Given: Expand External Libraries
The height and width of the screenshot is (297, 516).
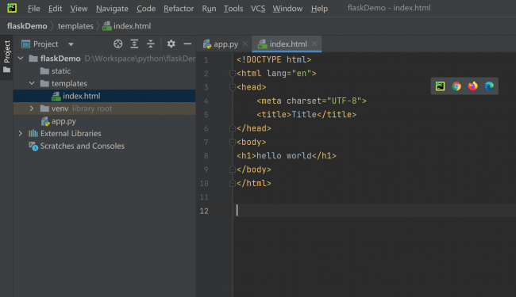Looking at the screenshot, I should 21,133.
